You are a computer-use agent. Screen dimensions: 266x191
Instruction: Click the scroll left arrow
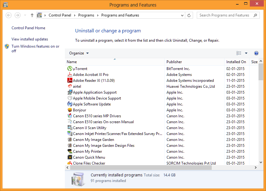point(68,167)
